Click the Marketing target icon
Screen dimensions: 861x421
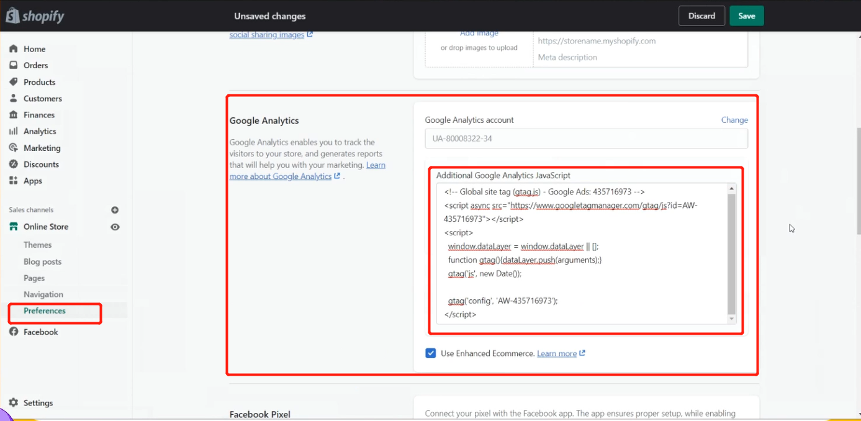(x=13, y=148)
